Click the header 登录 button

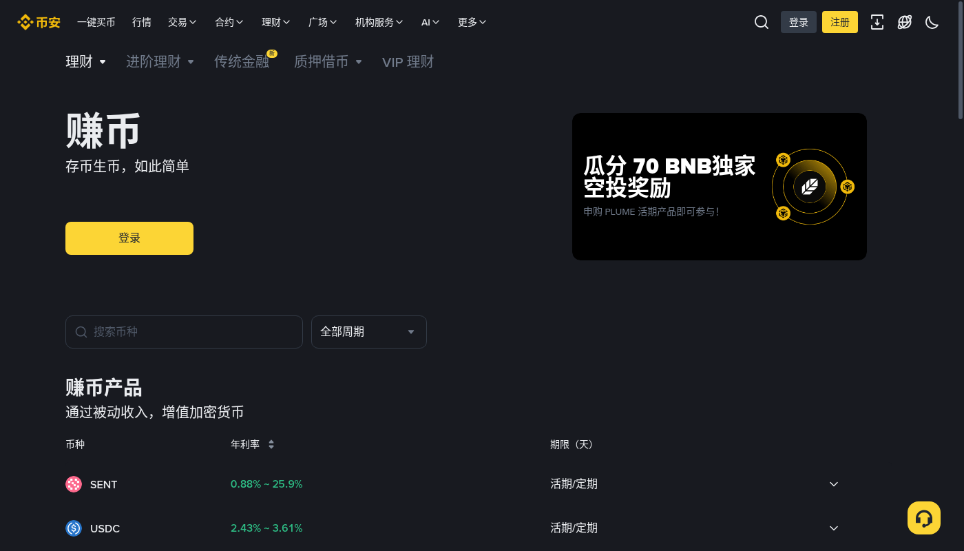click(x=799, y=22)
